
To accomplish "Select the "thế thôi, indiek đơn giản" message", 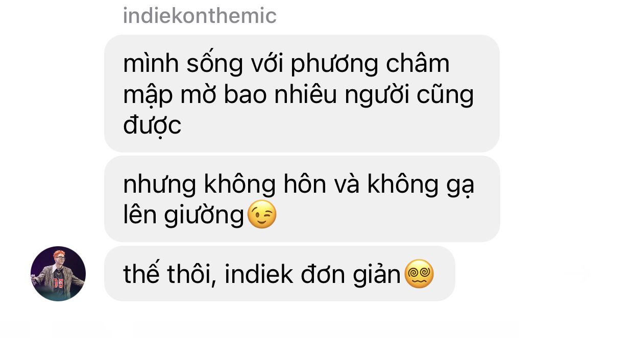I will point(279,274).
